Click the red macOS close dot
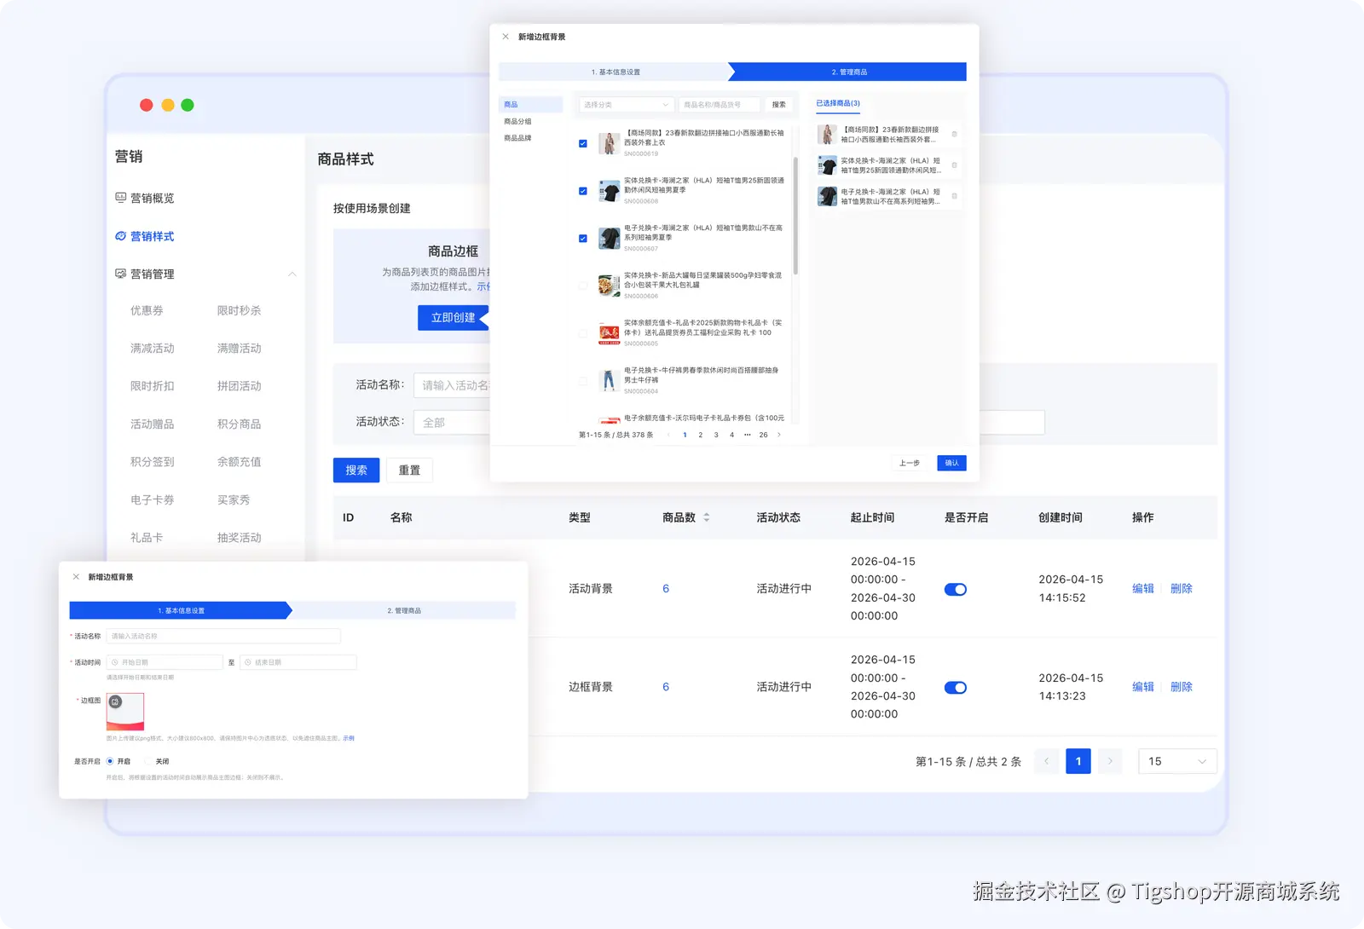Image resolution: width=1364 pixels, height=929 pixels. coord(147,105)
